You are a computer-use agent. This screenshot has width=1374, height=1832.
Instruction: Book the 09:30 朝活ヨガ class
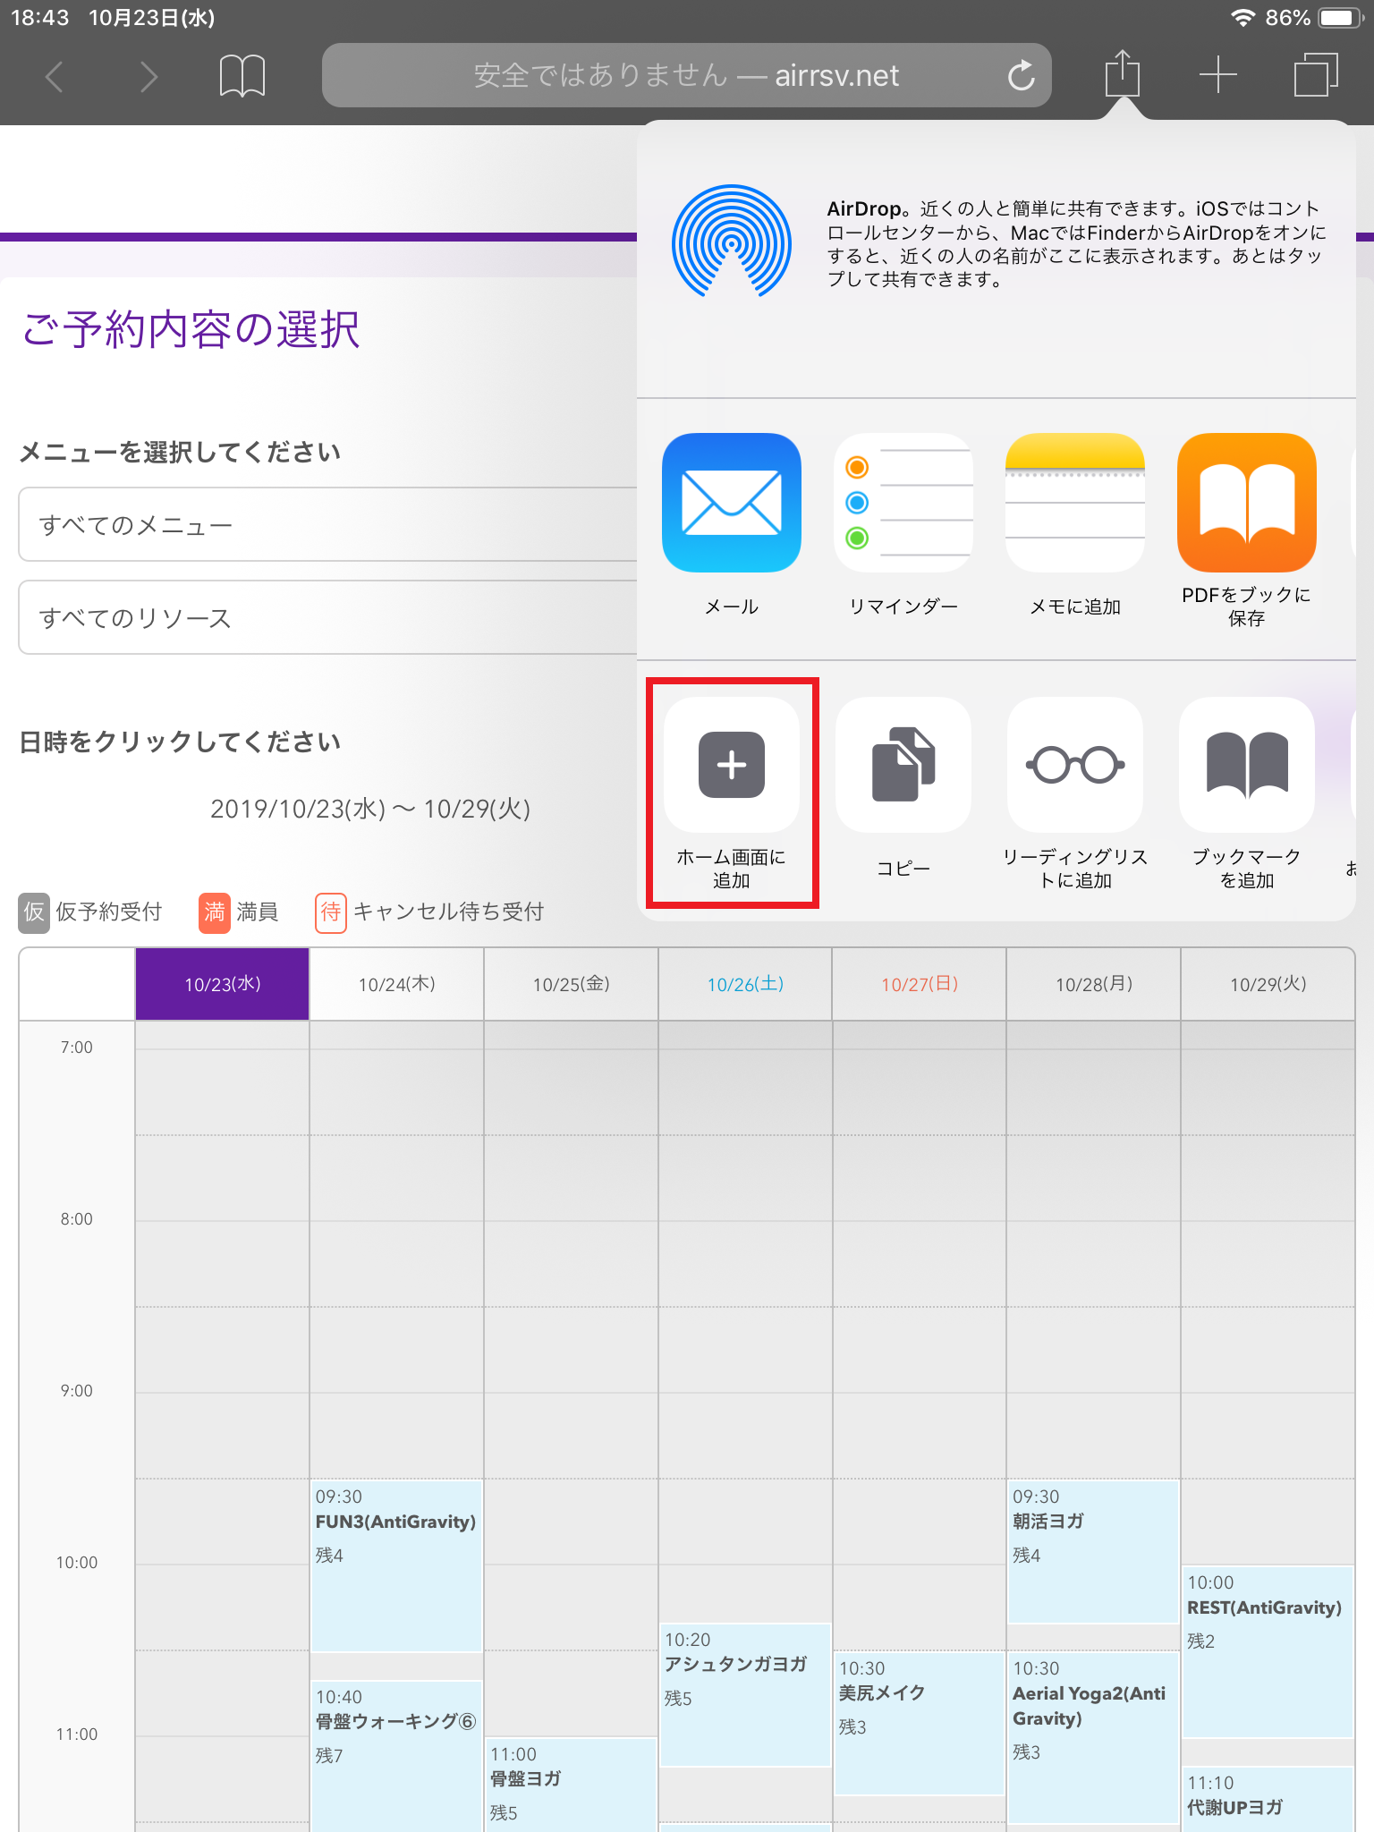(x=1094, y=1552)
